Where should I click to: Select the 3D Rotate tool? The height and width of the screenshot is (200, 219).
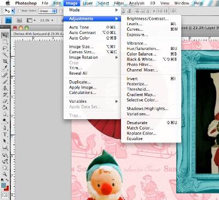tap(5, 155)
